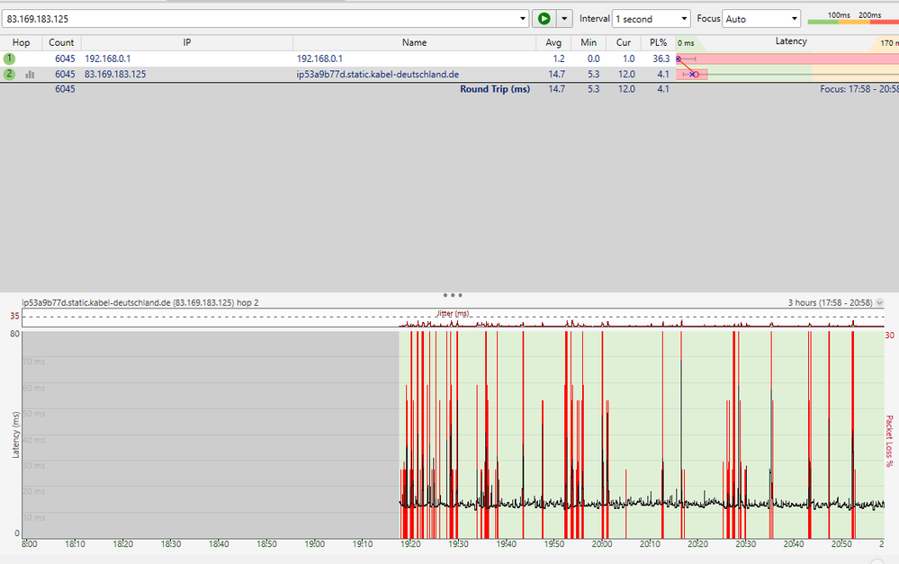The height and width of the screenshot is (564, 899).
Task: Open the Interval dropdown showing 1 second
Action: (x=651, y=19)
